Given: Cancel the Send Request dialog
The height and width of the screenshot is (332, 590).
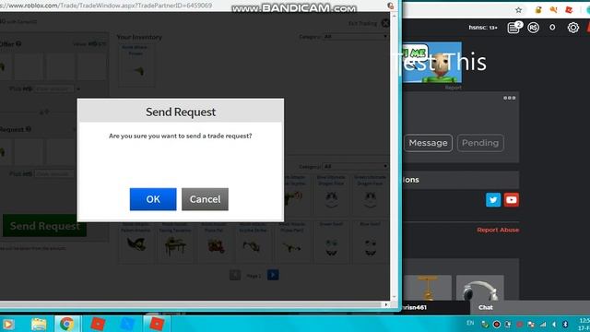Looking at the screenshot, I should pos(205,199).
